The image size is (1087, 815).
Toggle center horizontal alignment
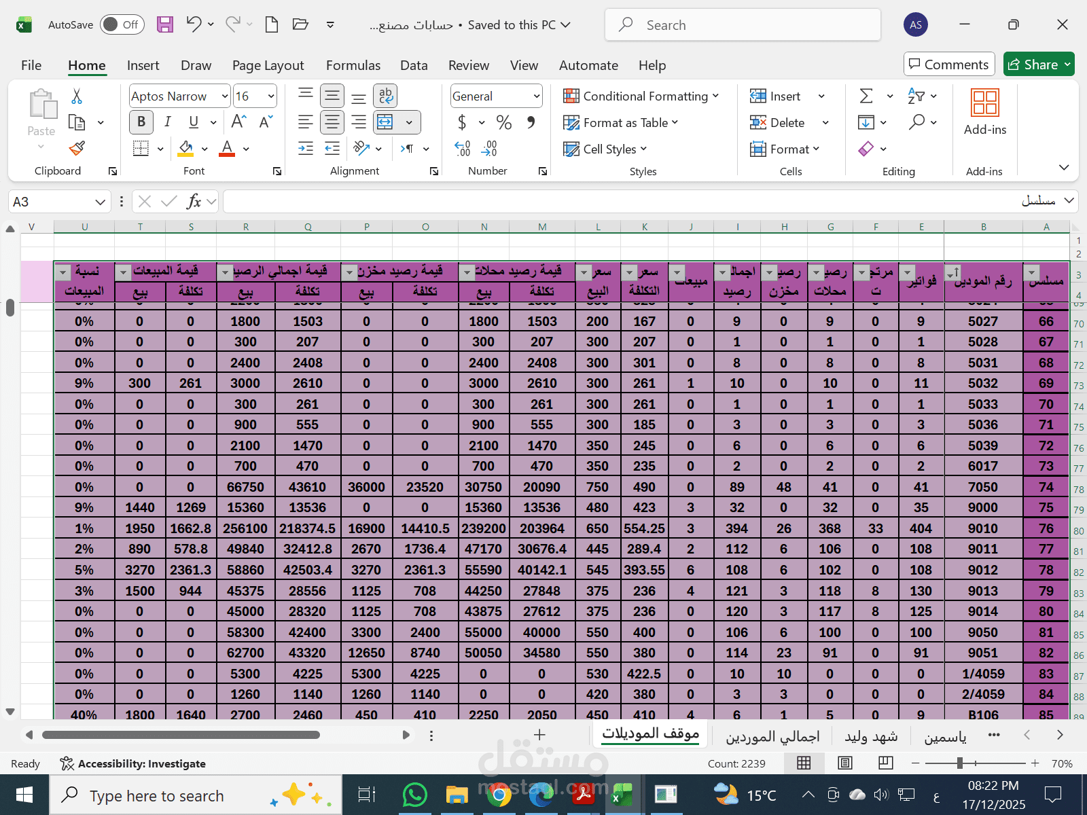pos(332,122)
